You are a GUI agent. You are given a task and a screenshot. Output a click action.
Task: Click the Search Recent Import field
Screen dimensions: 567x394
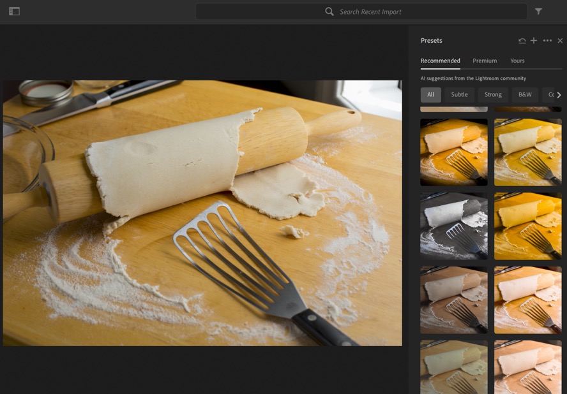pyautogui.click(x=370, y=11)
